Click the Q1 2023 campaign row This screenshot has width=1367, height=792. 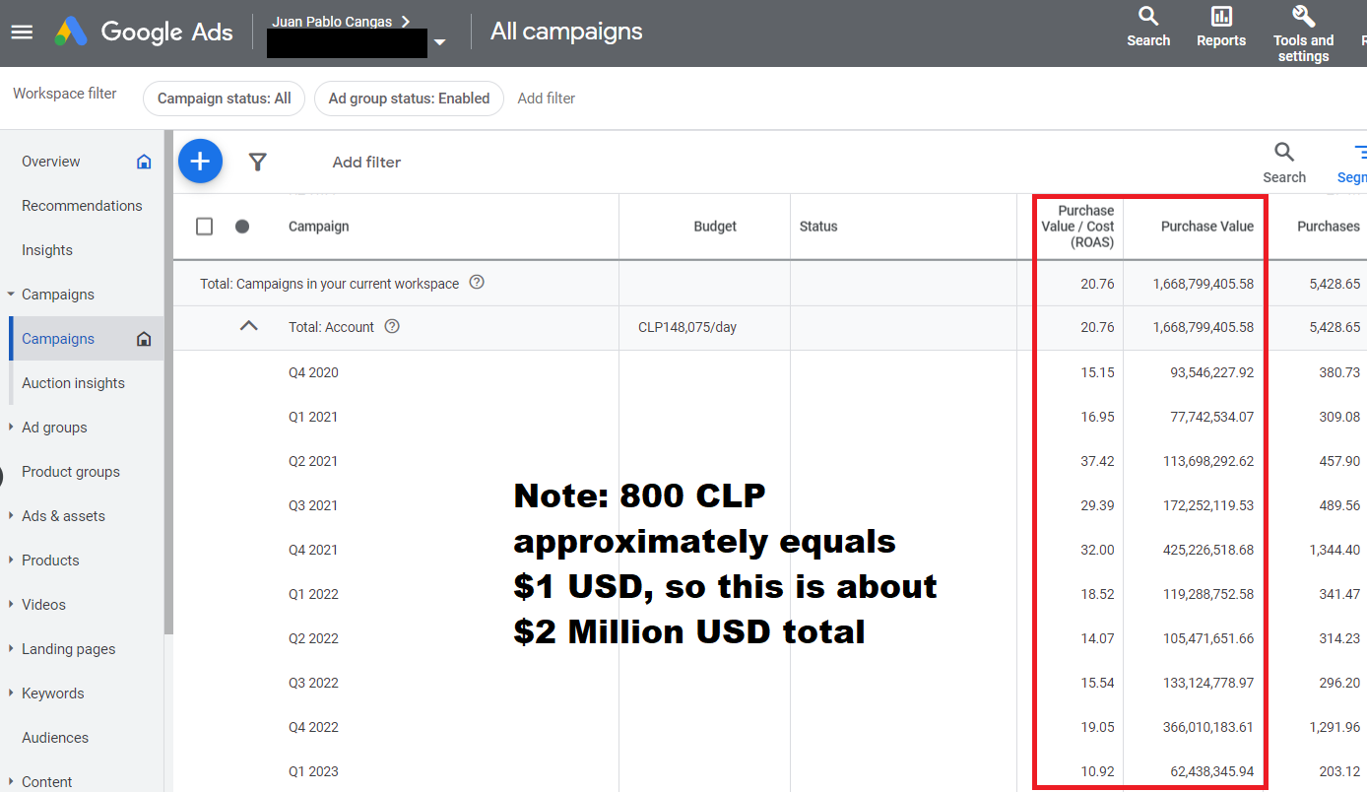(770, 771)
